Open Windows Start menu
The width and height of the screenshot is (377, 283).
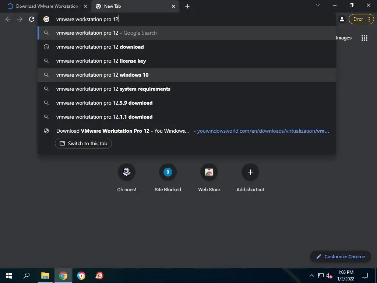pyautogui.click(x=9, y=276)
